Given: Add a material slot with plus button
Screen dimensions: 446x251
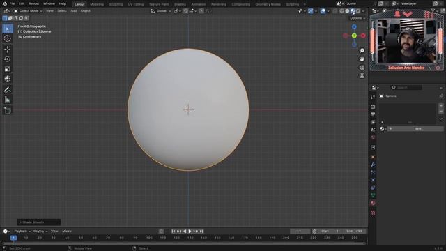Looking at the screenshot, I should pyautogui.click(x=441, y=105).
